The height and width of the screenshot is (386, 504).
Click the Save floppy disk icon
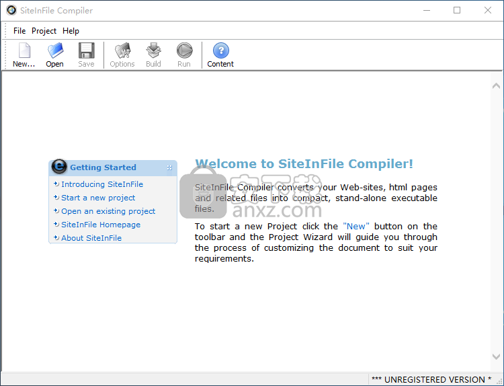87,50
